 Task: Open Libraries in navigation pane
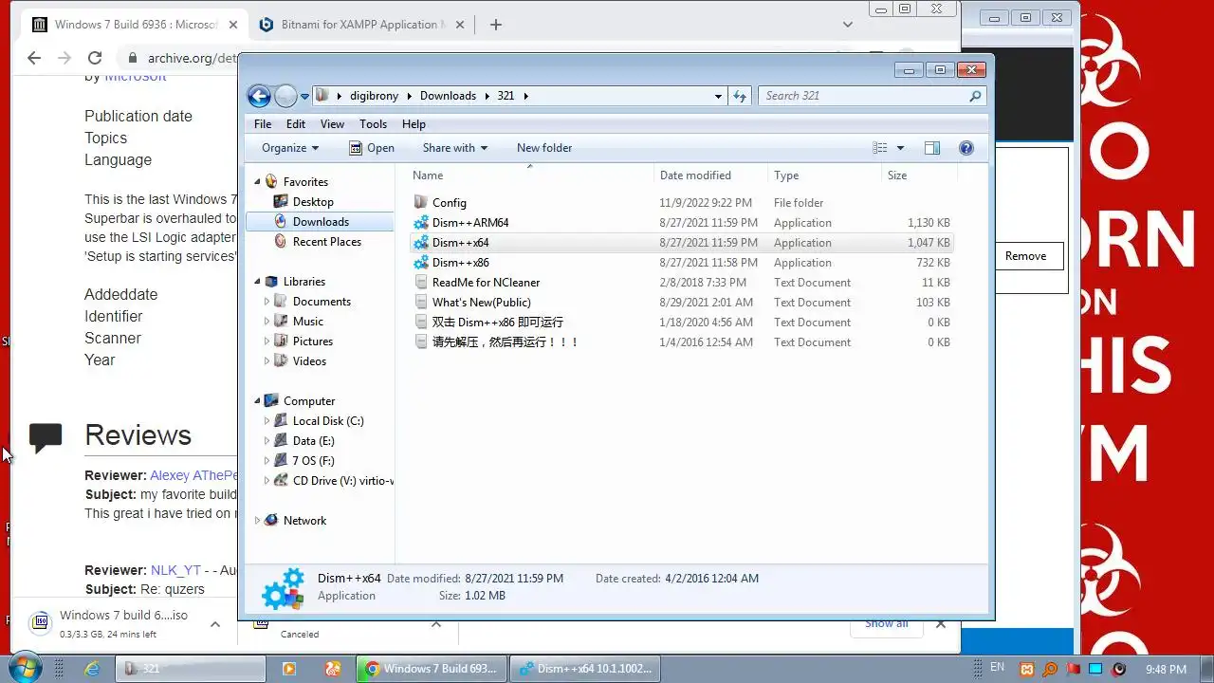(x=295, y=282)
